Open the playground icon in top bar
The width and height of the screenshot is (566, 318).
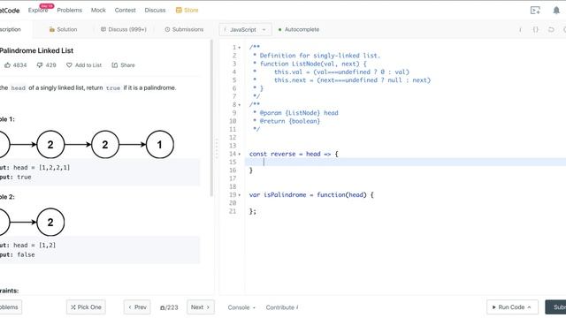(x=535, y=10)
